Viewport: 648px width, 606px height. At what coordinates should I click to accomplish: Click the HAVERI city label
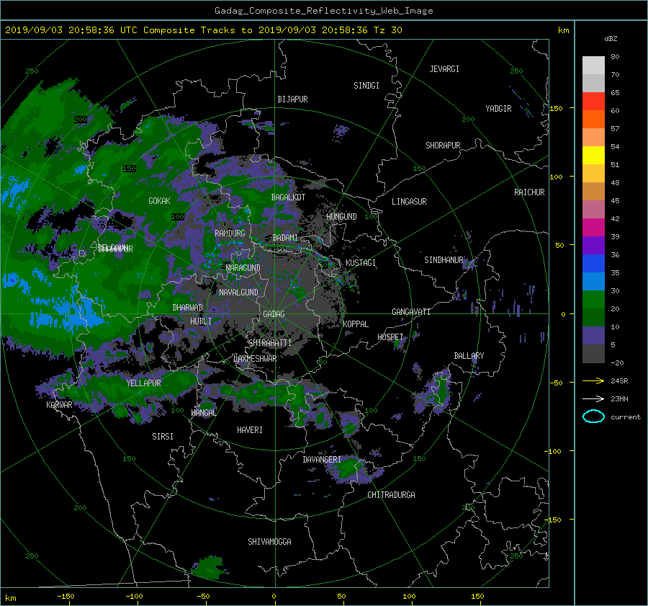250,430
